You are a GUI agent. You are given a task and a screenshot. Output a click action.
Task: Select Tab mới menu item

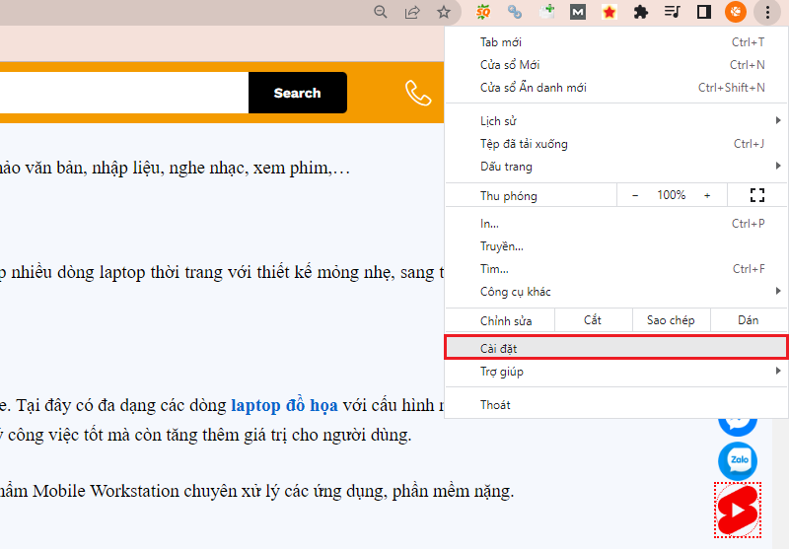click(615, 42)
